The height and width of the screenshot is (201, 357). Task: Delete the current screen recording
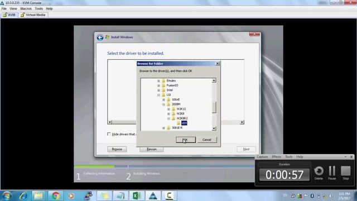319,173
